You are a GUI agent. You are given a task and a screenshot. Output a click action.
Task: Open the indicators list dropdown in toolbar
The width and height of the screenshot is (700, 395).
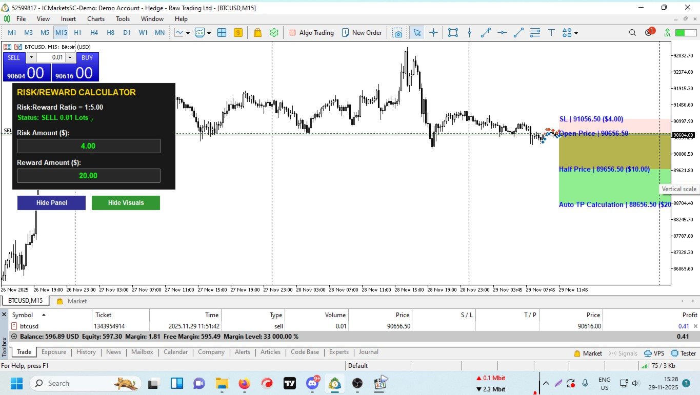(x=203, y=33)
